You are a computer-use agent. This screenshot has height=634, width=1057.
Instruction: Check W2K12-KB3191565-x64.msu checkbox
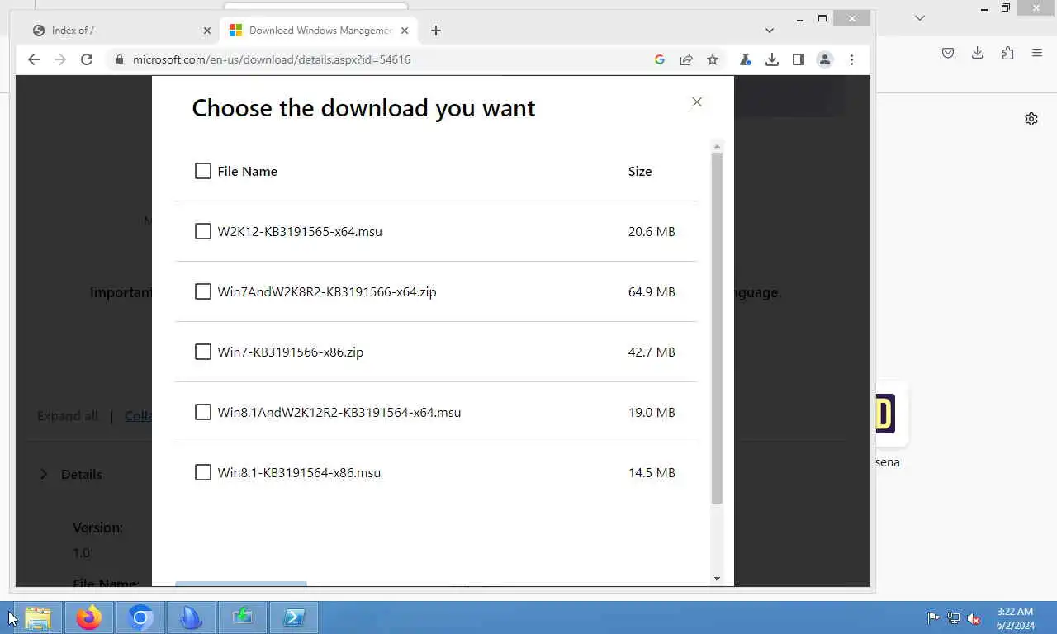pos(203,231)
